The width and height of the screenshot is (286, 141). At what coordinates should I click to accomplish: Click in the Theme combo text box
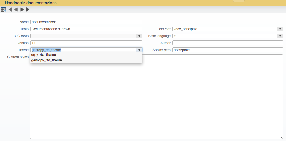tap(84, 50)
